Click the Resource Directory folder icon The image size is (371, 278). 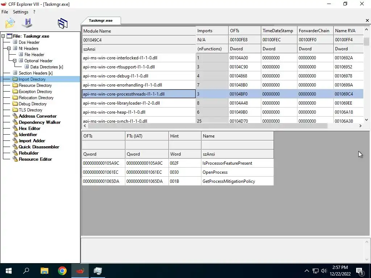tap(15, 85)
